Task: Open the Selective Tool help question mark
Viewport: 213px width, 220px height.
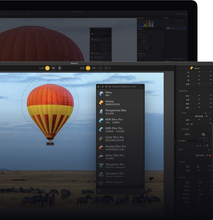Action: click(x=142, y=191)
